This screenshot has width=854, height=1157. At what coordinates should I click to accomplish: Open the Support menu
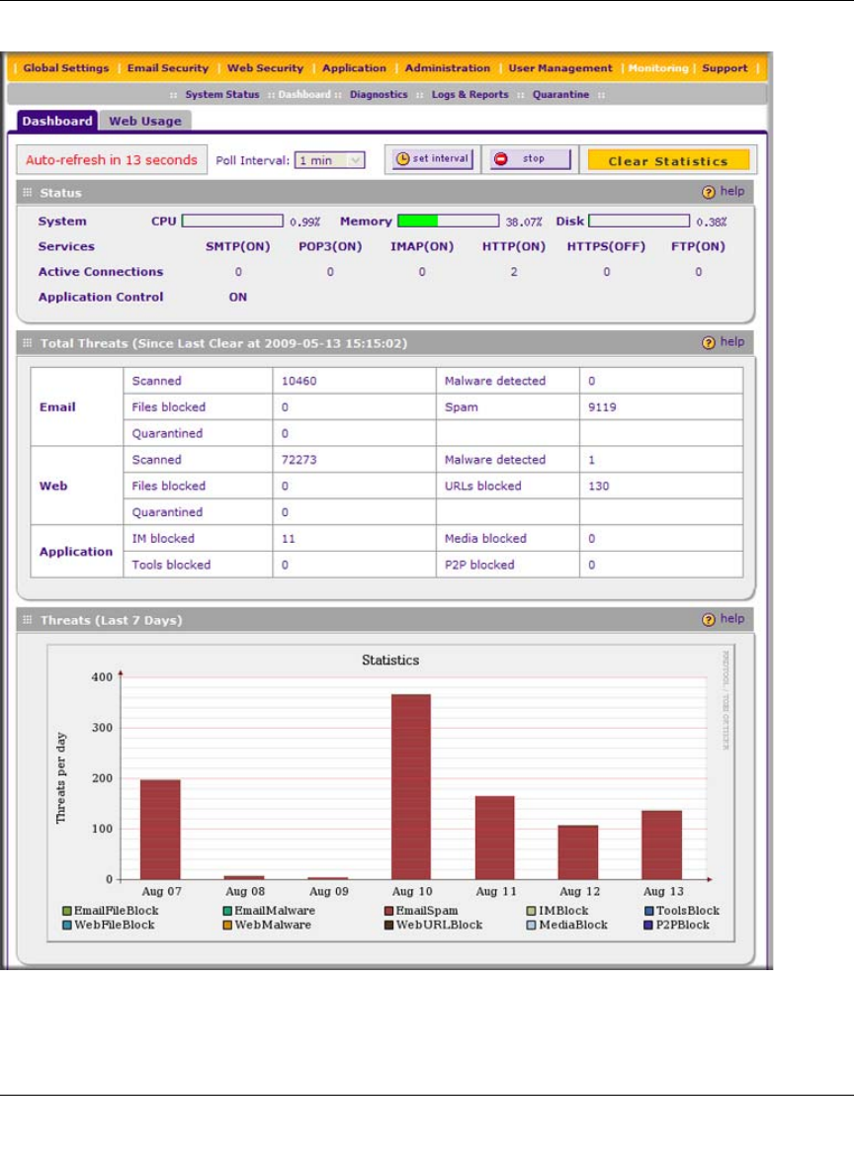[725, 68]
